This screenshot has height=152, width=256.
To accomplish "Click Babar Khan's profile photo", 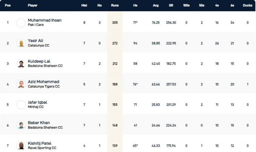I will [21, 125].
